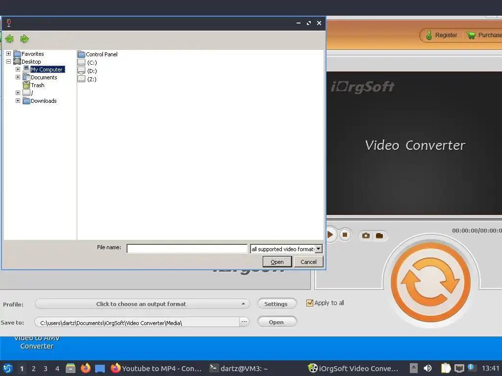This screenshot has height=376, width=502.
Task: Click the Stop playback button
Action: point(345,235)
